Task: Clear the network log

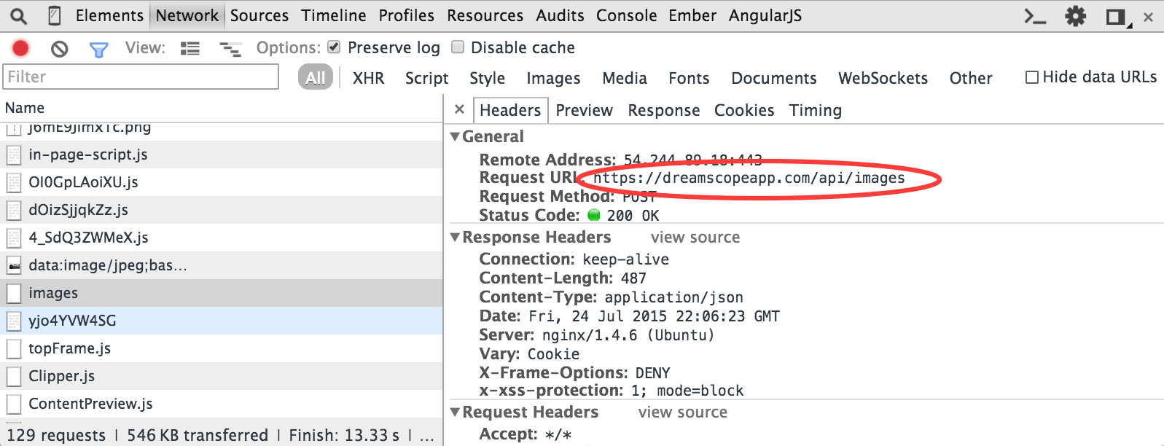Action: pyautogui.click(x=59, y=49)
